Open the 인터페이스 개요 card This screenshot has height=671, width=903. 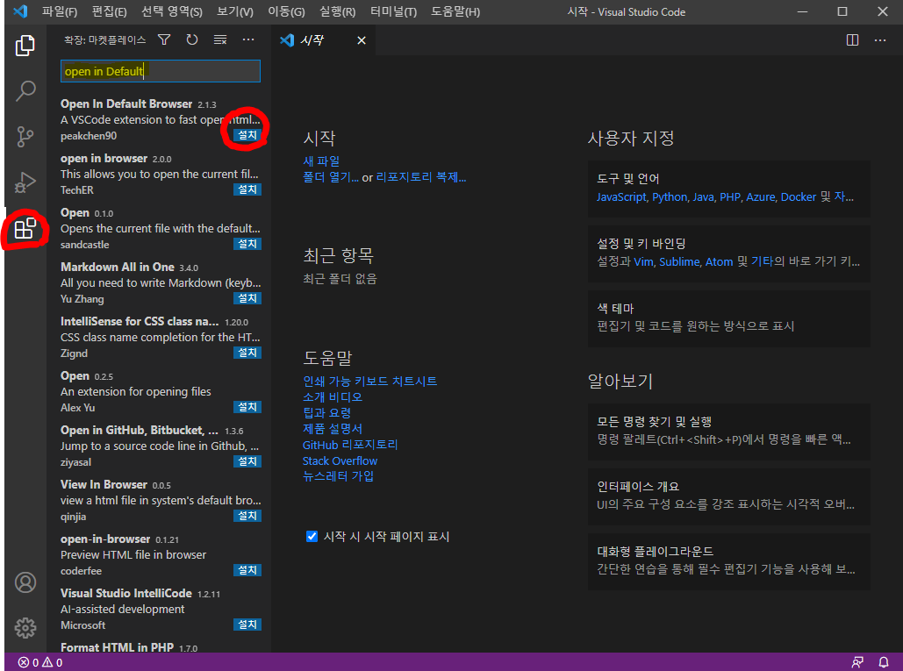coord(729,496)
